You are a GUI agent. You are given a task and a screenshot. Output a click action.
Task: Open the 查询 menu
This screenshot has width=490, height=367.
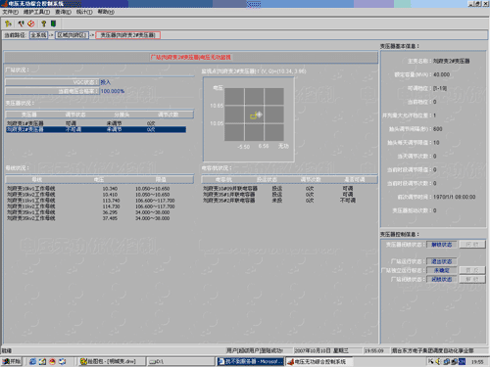coord(63,12)
